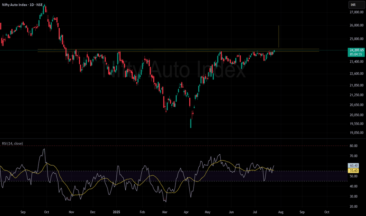The image size is (366, 216).
Task: Click the 26,000.00 price axis label
Action: coord(357,25)
